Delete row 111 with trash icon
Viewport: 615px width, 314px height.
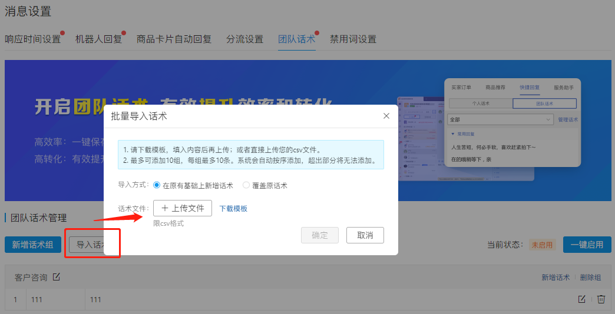[x=601, y=299]
